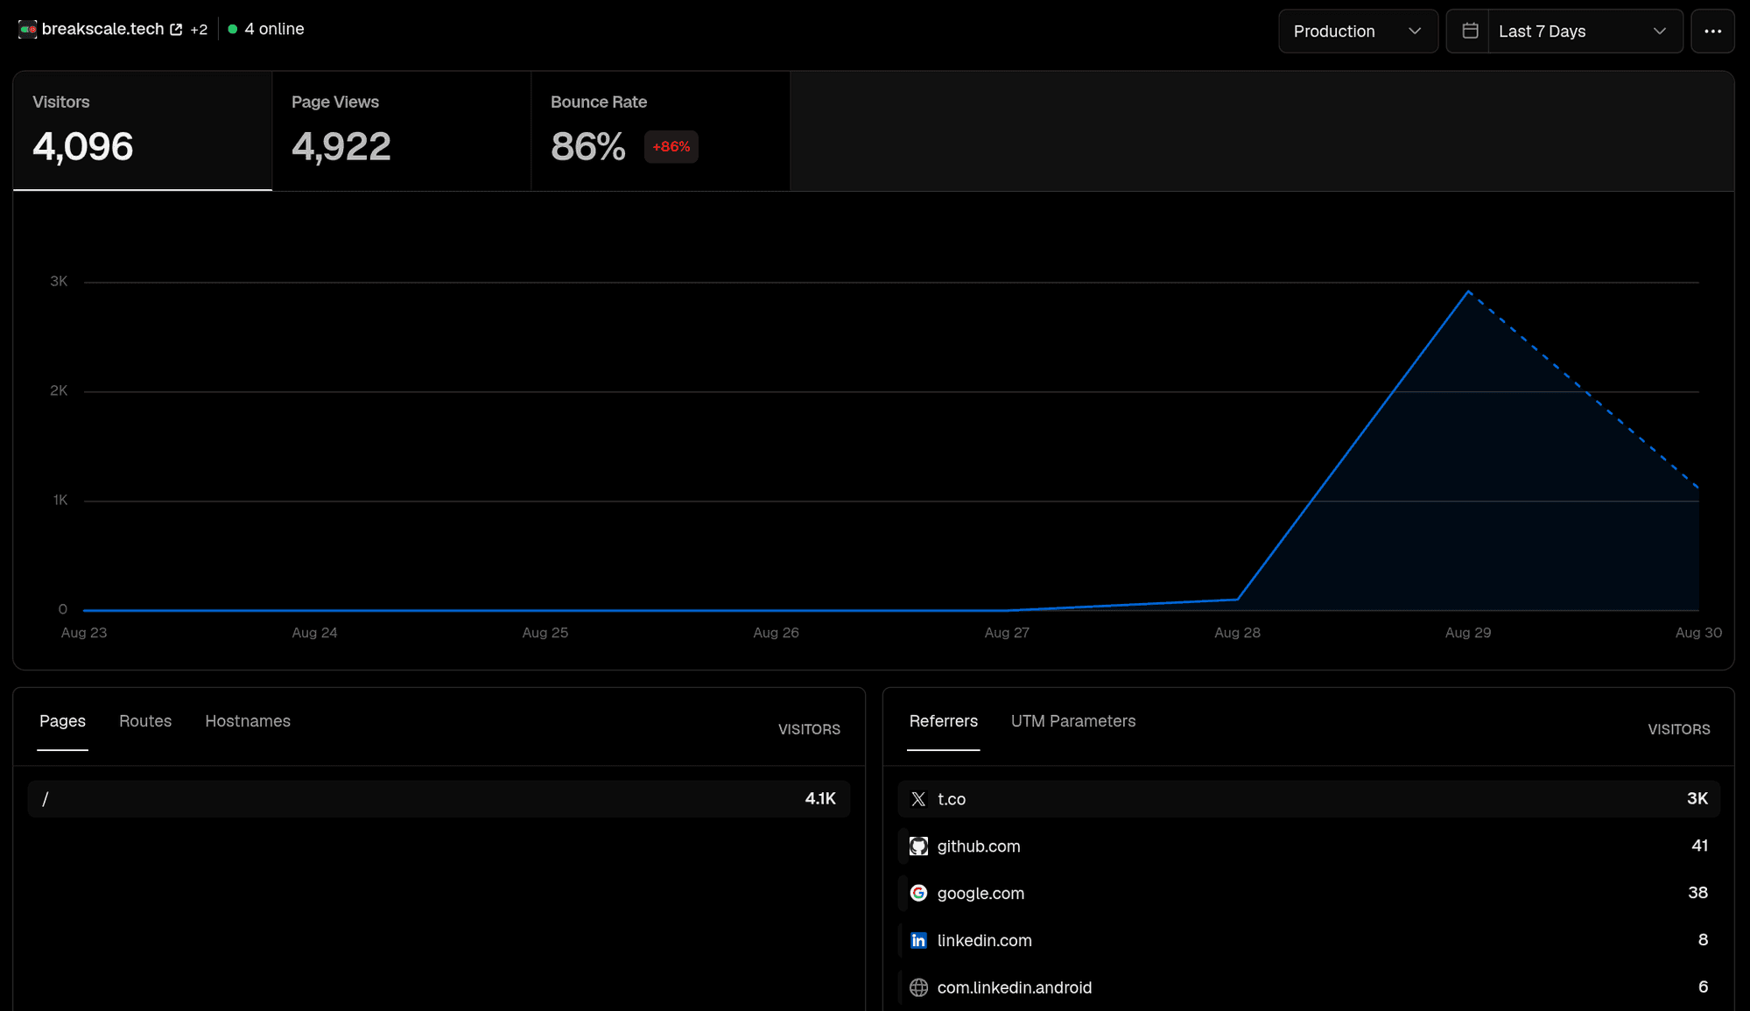Switch to the Hostnames tab
This screenshot has height=1011, width=1750.
click(248, 721)
